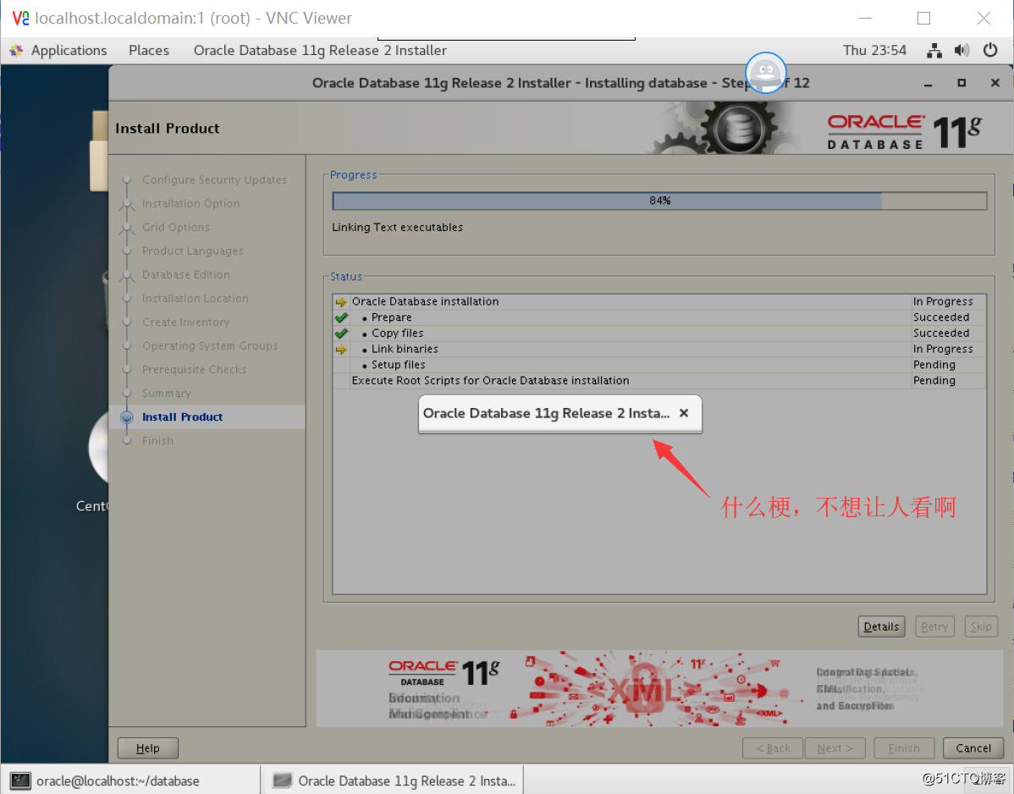Open the Applications menu
Image resolution: width=1014 pixels, height=794 pixels.
(x=69, y=51)
